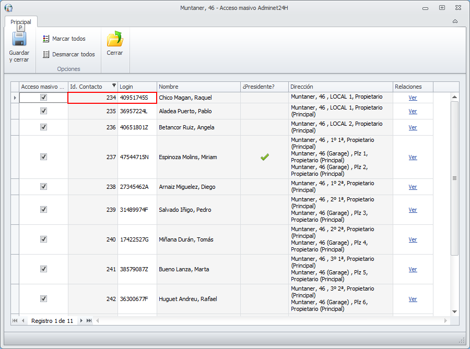Viewport: 470px width, 349px height.
Task: Select login cell 40951745S
Action: 137,98
